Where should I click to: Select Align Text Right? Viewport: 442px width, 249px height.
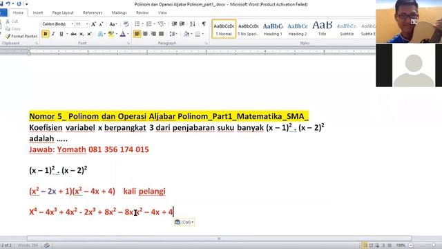point(153,34)
